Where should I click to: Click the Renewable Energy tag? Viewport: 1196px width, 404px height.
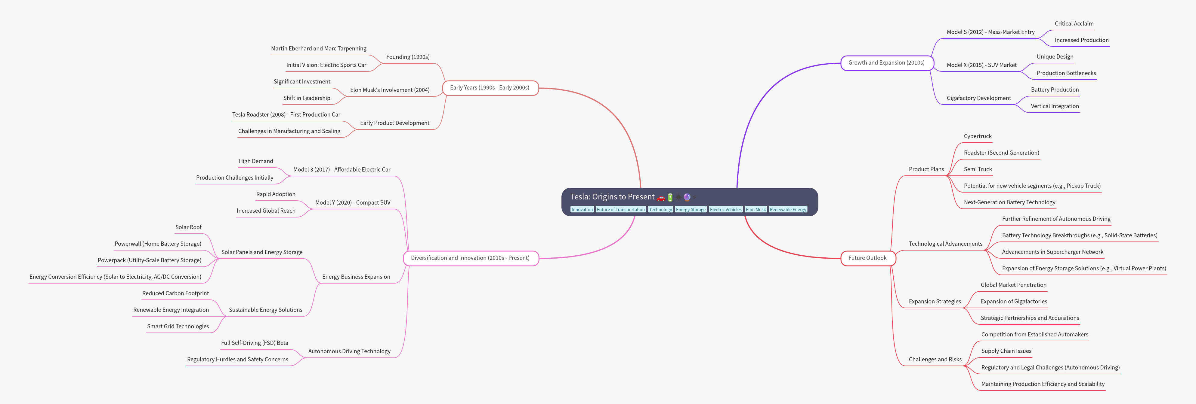pos(788,209)
